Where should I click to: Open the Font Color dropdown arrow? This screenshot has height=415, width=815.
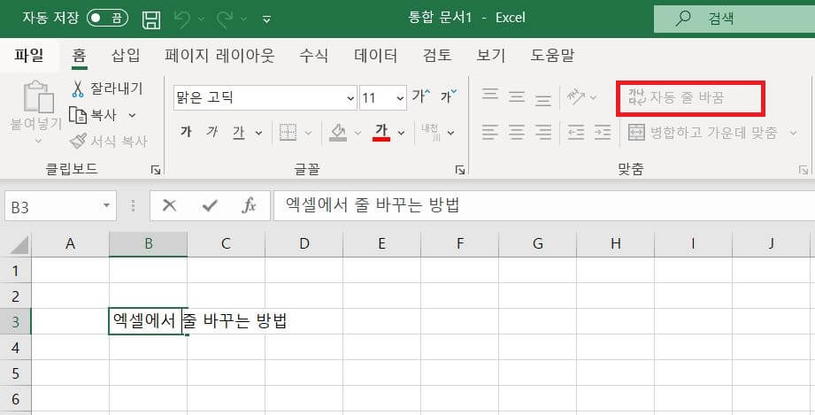(401, 133)
